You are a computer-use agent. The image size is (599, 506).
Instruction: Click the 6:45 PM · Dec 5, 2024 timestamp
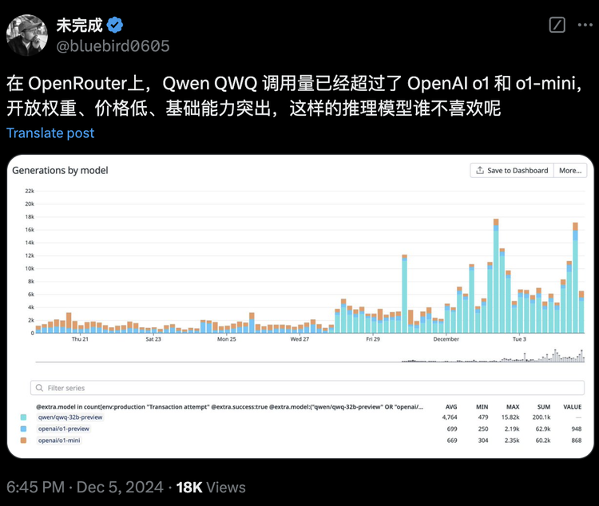(85, 488)
